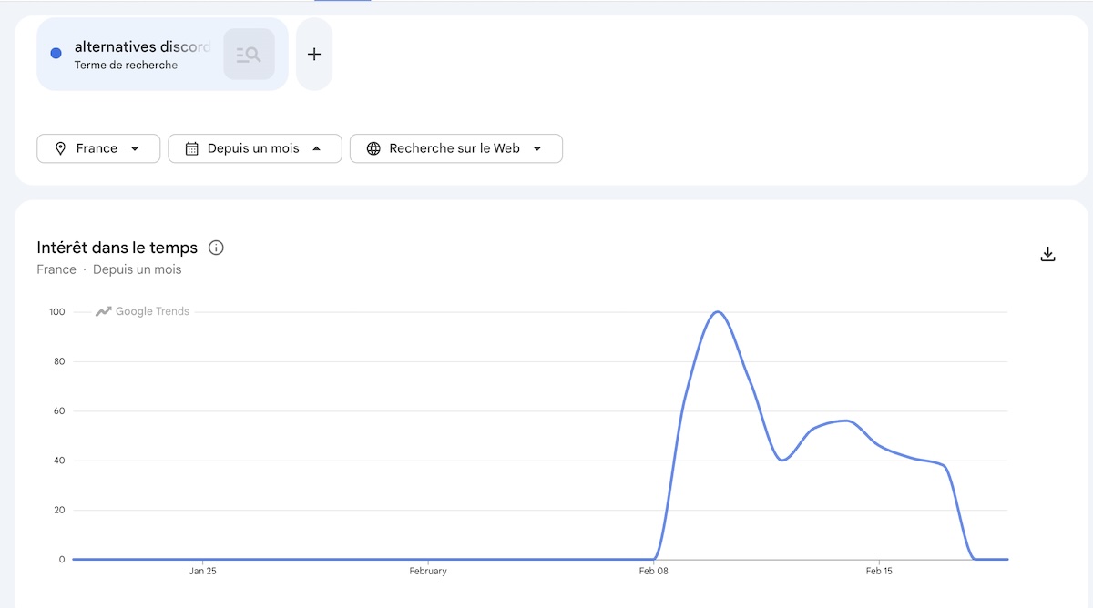Select the Feb 08 date label on the axis
This screenshot has height=608, width=1093.
point(653,572)
